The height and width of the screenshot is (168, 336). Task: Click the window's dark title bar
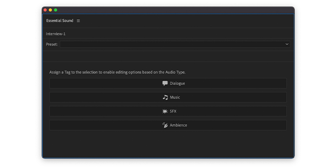coord(168,10)
